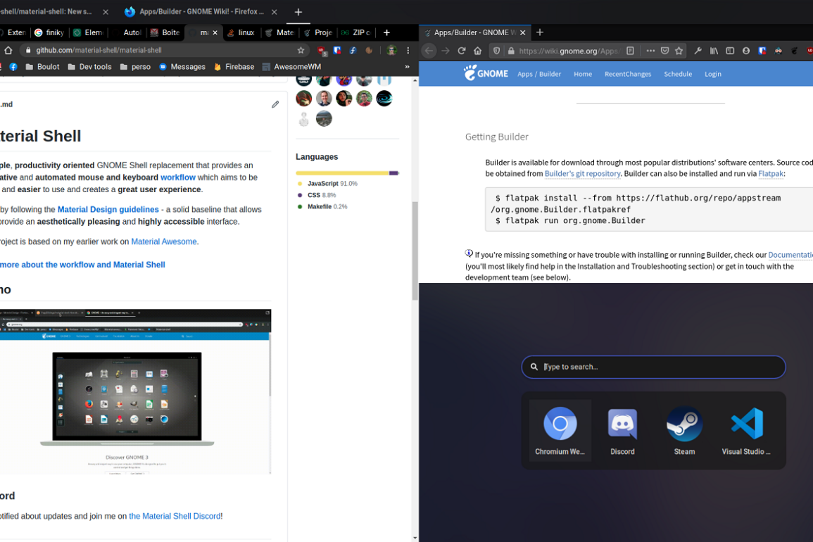Toggle the Firefox sidebar panel
The image size is (813, 542).
730,51
